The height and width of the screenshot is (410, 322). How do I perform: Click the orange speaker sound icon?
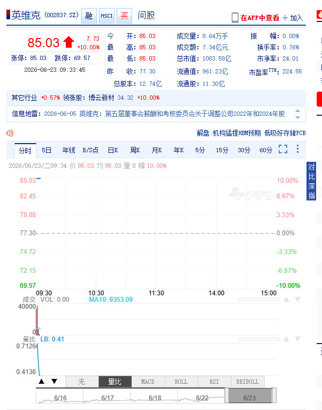[10, 133]
